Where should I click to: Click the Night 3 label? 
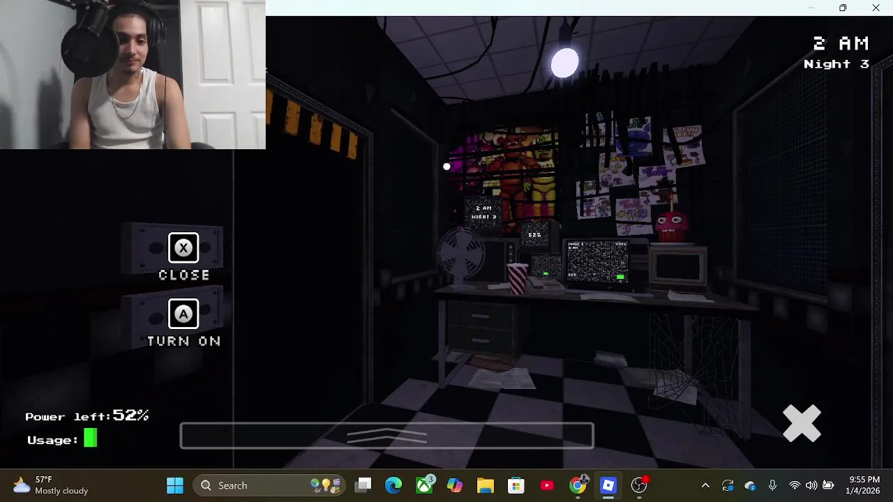(836, 64)
